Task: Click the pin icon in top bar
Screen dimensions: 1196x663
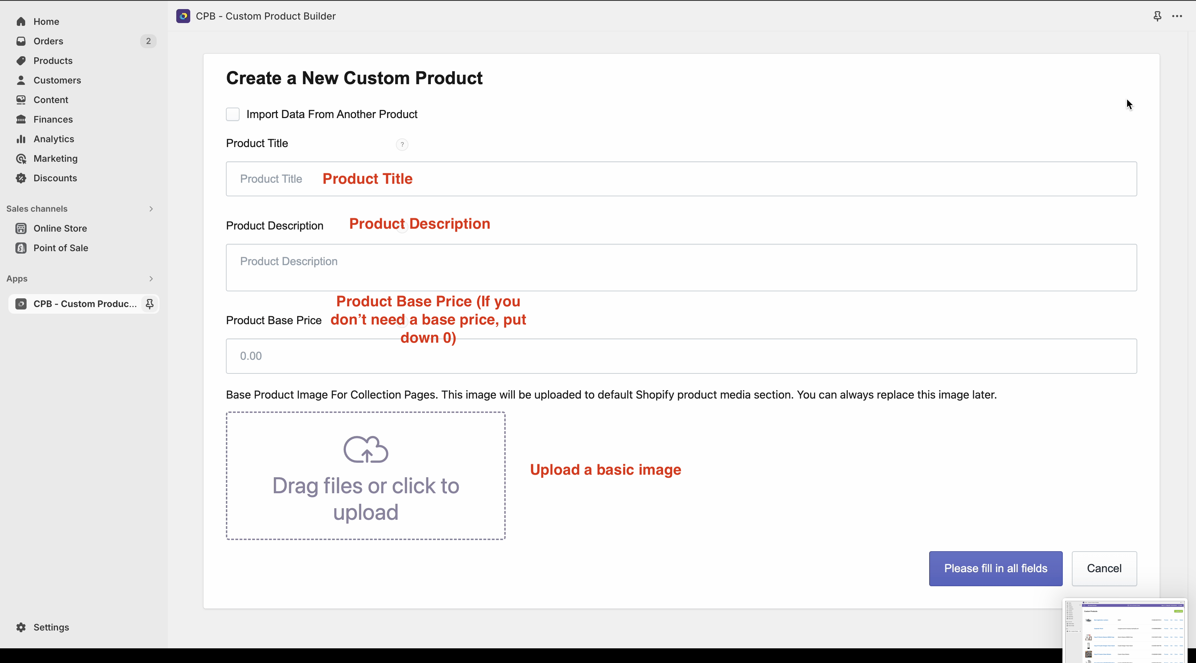Action: (1158, 16)
